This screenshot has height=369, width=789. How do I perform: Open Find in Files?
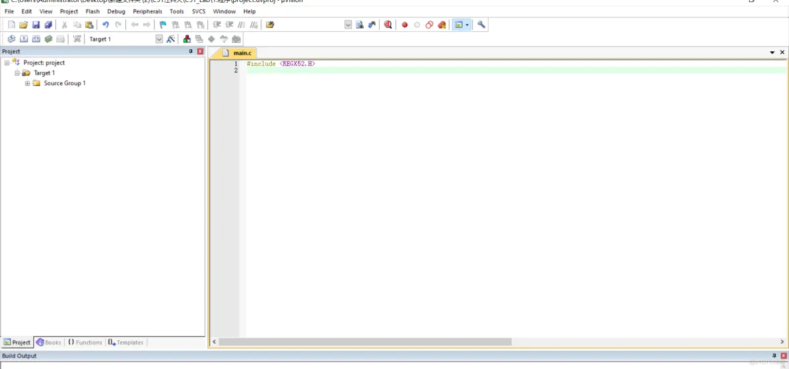tap(270, 25)
